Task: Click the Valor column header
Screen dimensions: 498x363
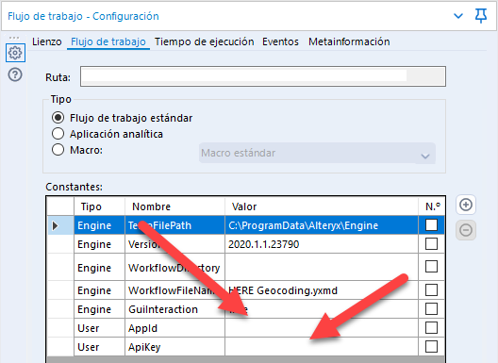Action: click(322, 206)
